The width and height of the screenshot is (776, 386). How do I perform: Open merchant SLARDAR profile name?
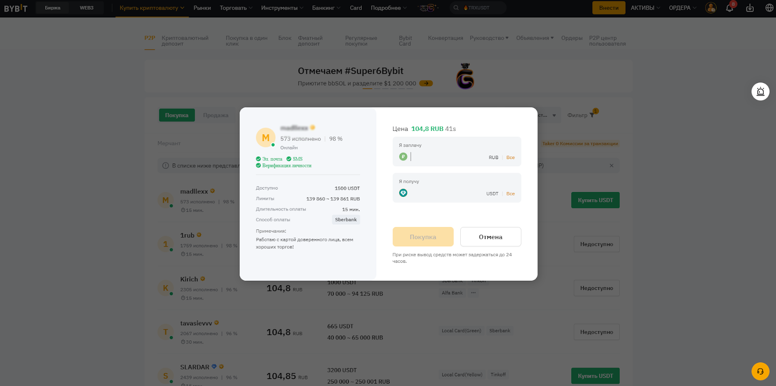194,367
